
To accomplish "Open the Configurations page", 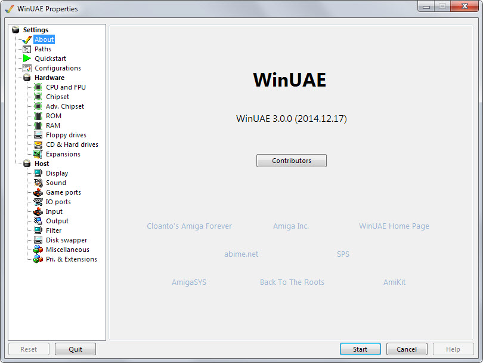I will pyautogui.click(x=58, y=68).
